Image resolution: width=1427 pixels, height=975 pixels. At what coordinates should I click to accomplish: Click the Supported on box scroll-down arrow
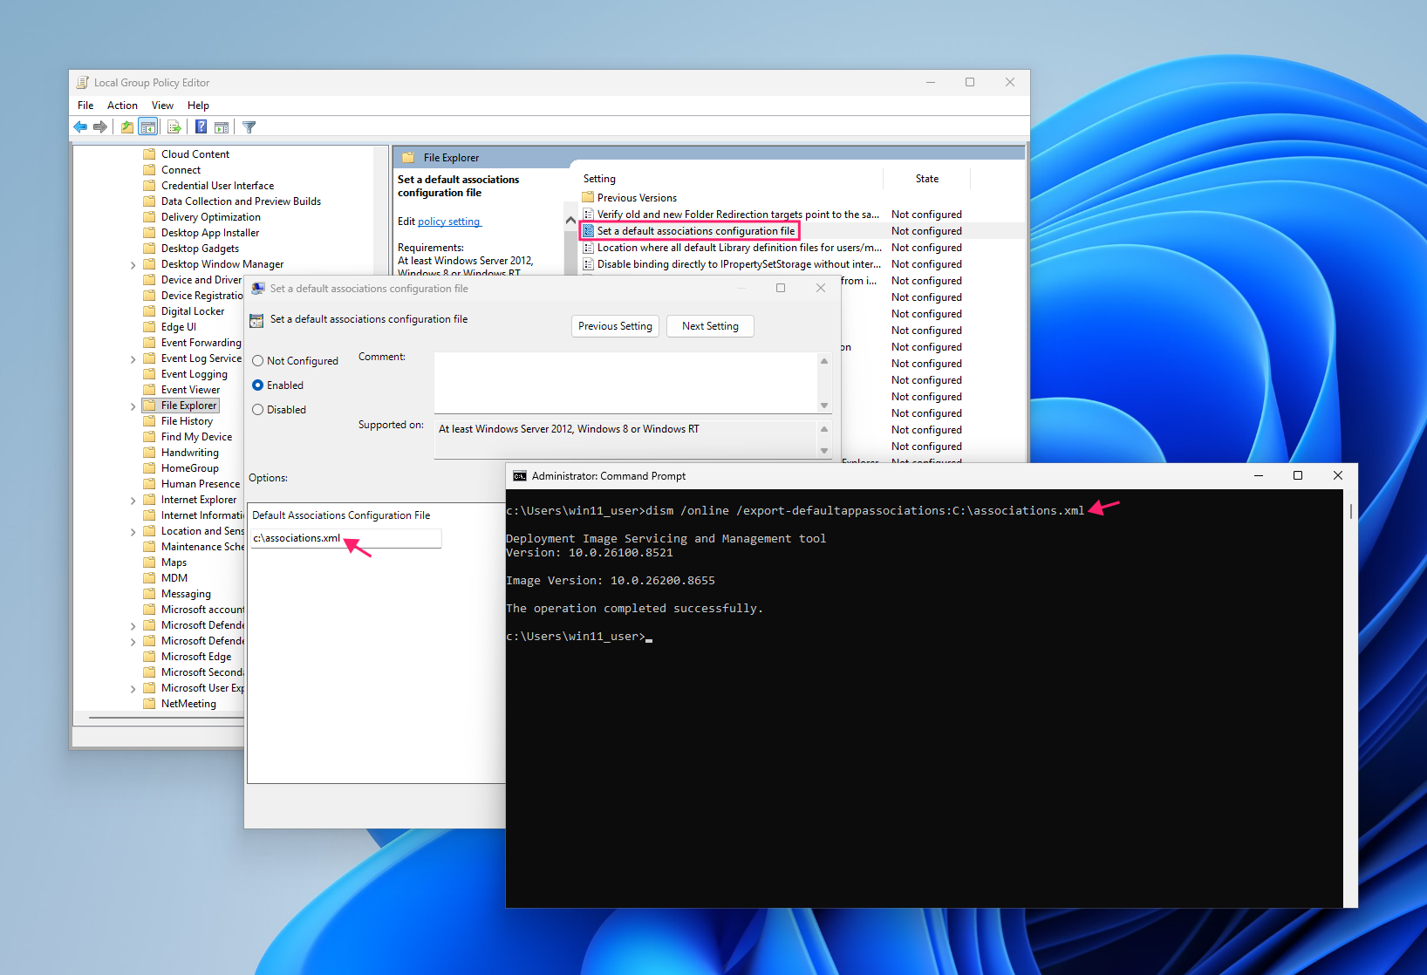click(x=824, y=451)
